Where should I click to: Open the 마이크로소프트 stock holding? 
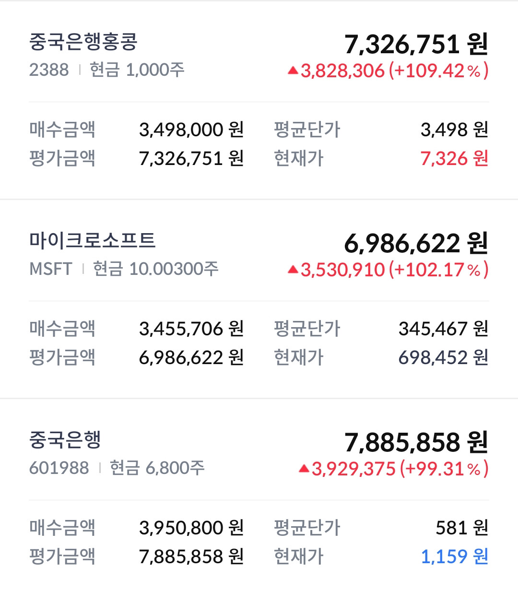[x=259, y=299]
